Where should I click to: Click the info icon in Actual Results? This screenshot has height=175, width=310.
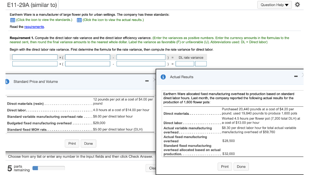tap(163, 77)
